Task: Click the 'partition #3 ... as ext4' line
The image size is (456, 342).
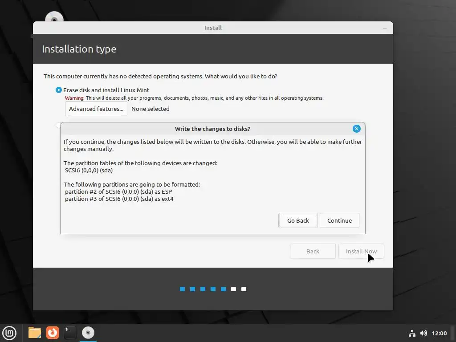Action: pyautogui.click(x=119, y=199)
